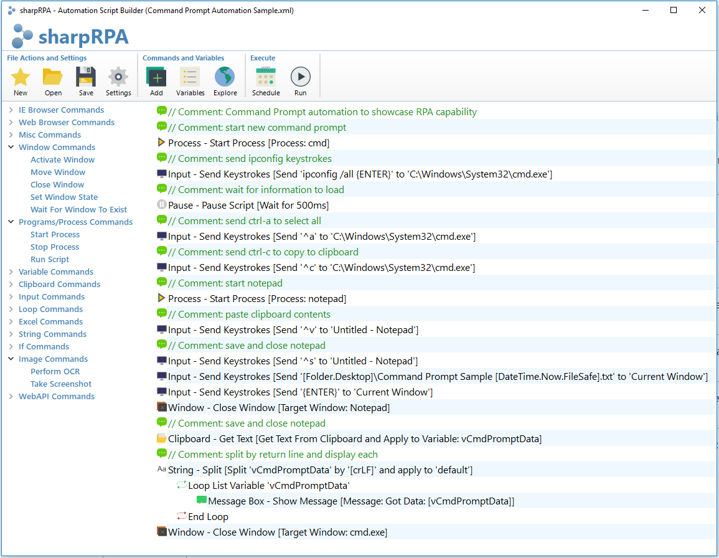The width and height of the screenshot is (719, 558).
Task: Select 'Comment: split by return line' line
Action: [x=273, y=454]
